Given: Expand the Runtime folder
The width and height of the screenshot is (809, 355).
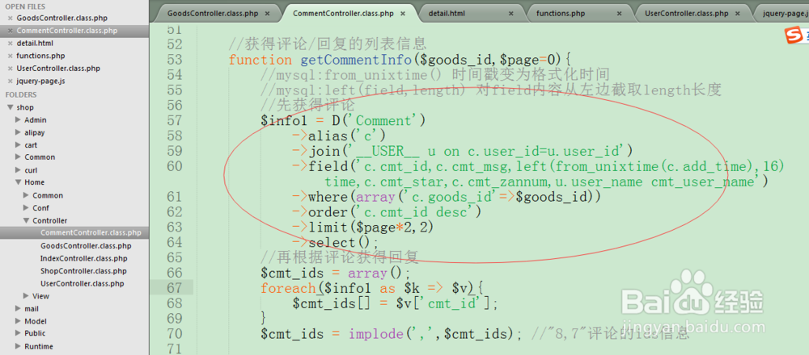Looking at the screenshot, I should pos(18,346).
